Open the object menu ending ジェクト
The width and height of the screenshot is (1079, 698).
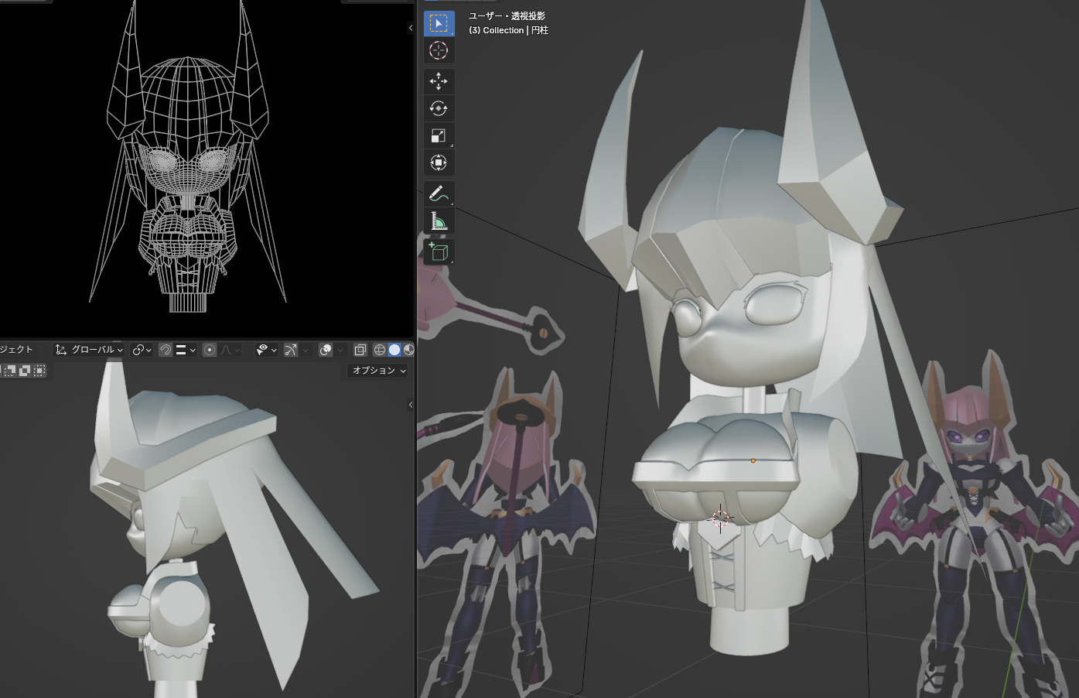click(x=16, y=350)
